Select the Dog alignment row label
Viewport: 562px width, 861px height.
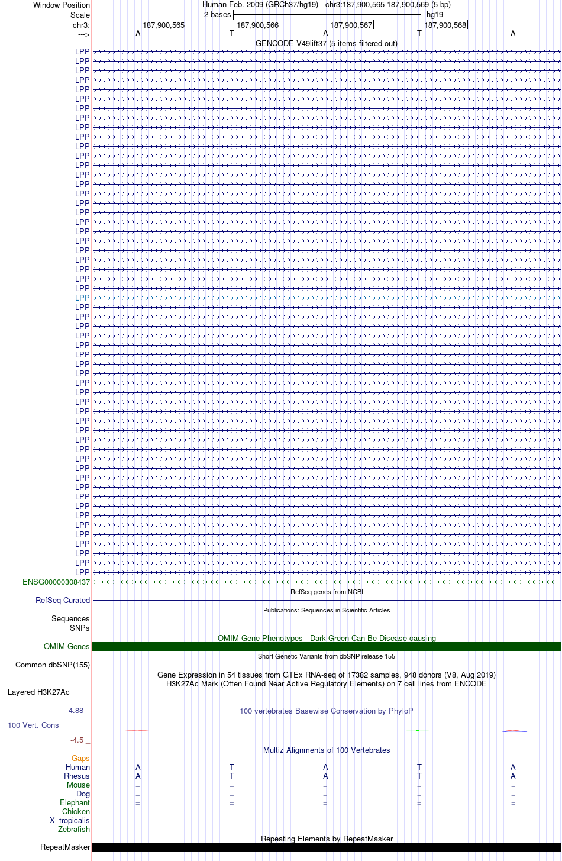pos(83,794)
